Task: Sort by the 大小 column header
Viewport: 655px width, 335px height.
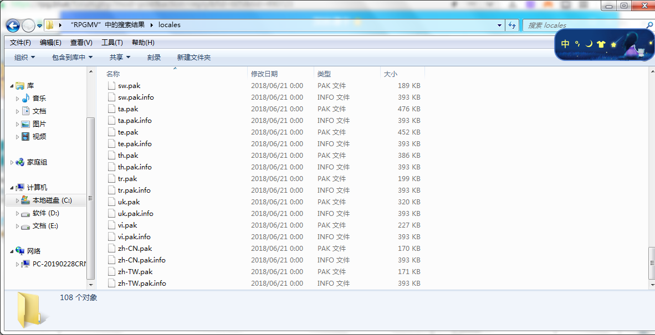Action: pyautogui.click(x=391, y=74)
